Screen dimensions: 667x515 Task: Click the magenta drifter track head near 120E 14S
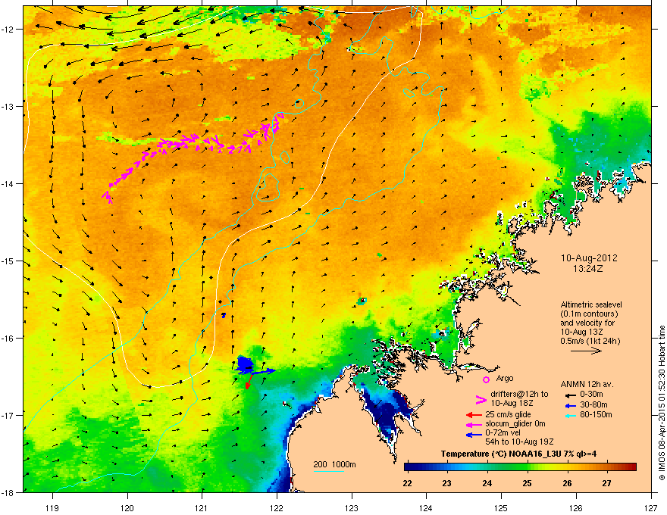(107, 196)
